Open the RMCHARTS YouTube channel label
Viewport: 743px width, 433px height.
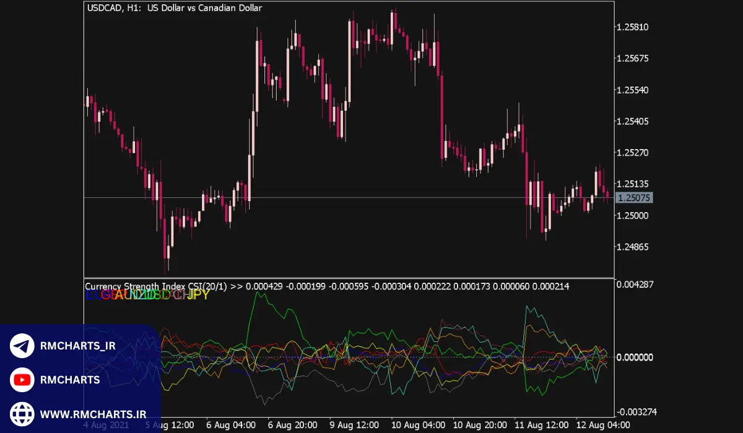tap(69, 380)
